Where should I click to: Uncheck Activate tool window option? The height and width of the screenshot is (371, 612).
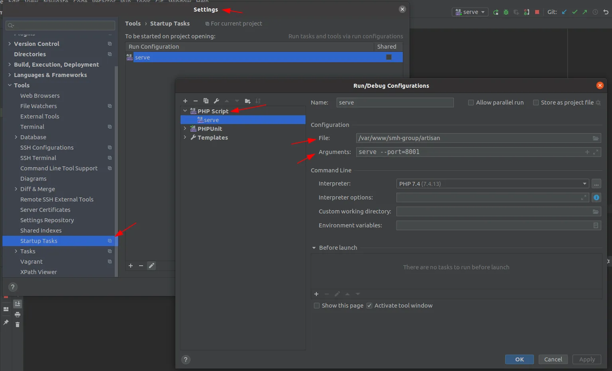tap(369, 306)
